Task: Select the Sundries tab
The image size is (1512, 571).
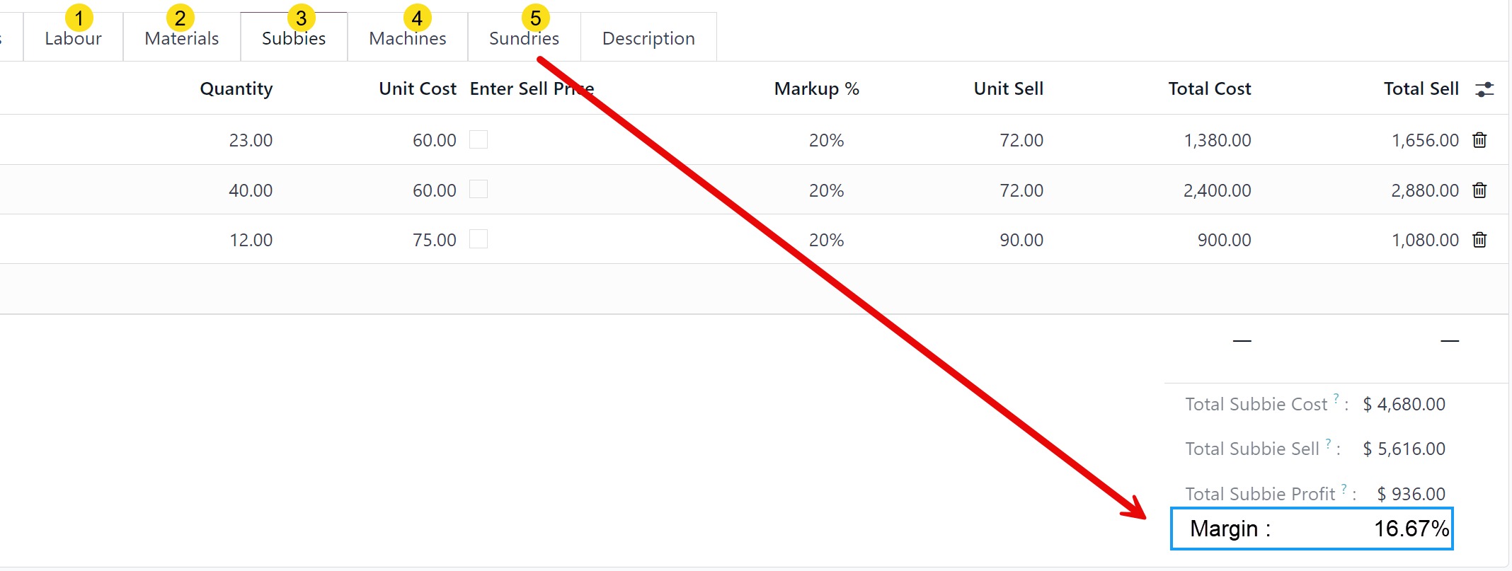Action: (x=524, y=38)
